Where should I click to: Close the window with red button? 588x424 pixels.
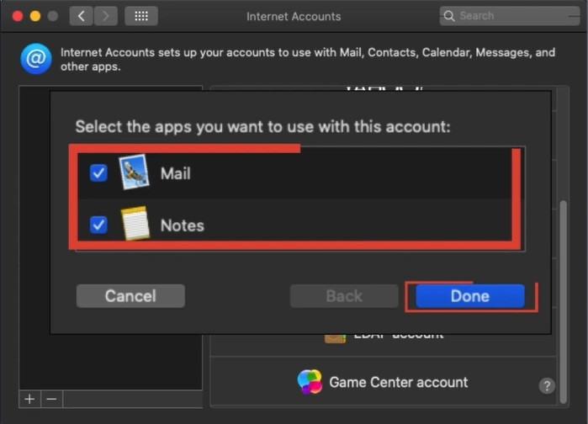click(18, 16)
